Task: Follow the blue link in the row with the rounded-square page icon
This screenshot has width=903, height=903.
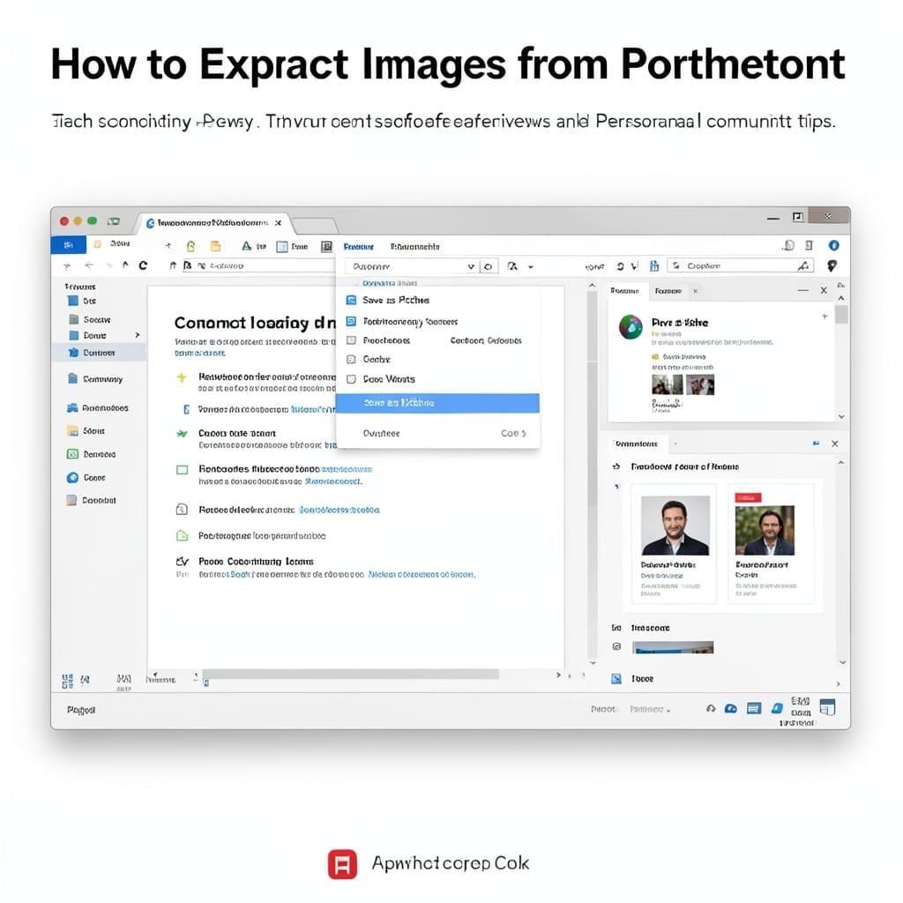Action: coord(340,510)
